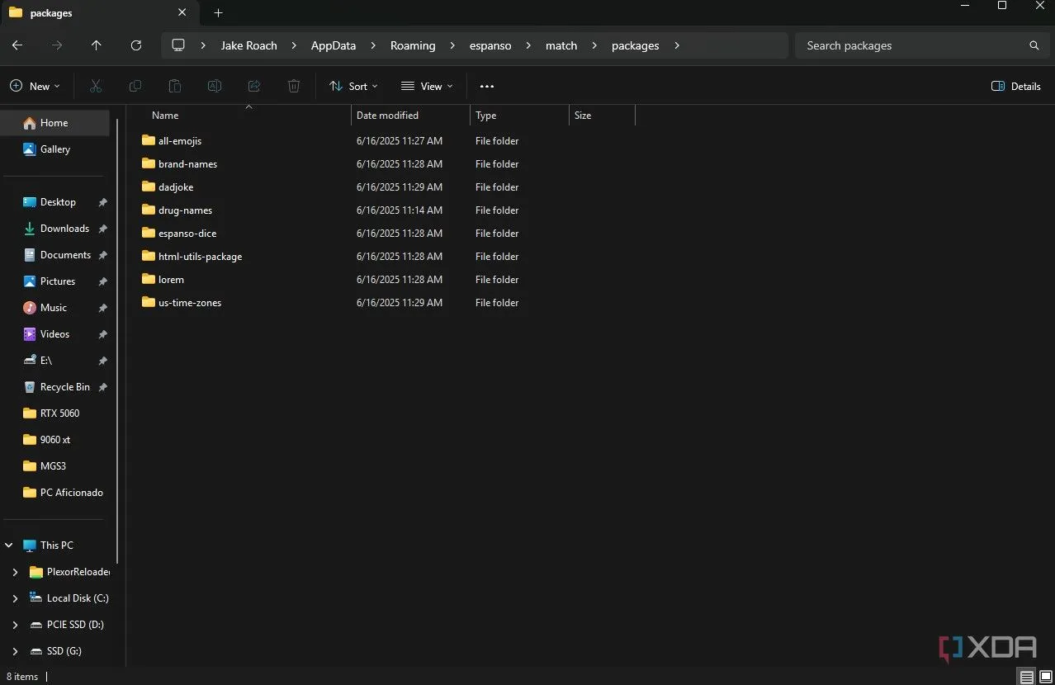Screen dimensions: 1055x685
Task: Open Documents in navigation pane
Action: [65, 255]
